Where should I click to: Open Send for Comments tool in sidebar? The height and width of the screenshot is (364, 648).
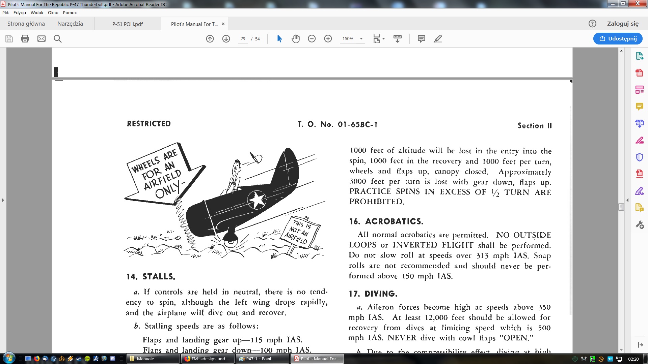click(x=640, y=208)
